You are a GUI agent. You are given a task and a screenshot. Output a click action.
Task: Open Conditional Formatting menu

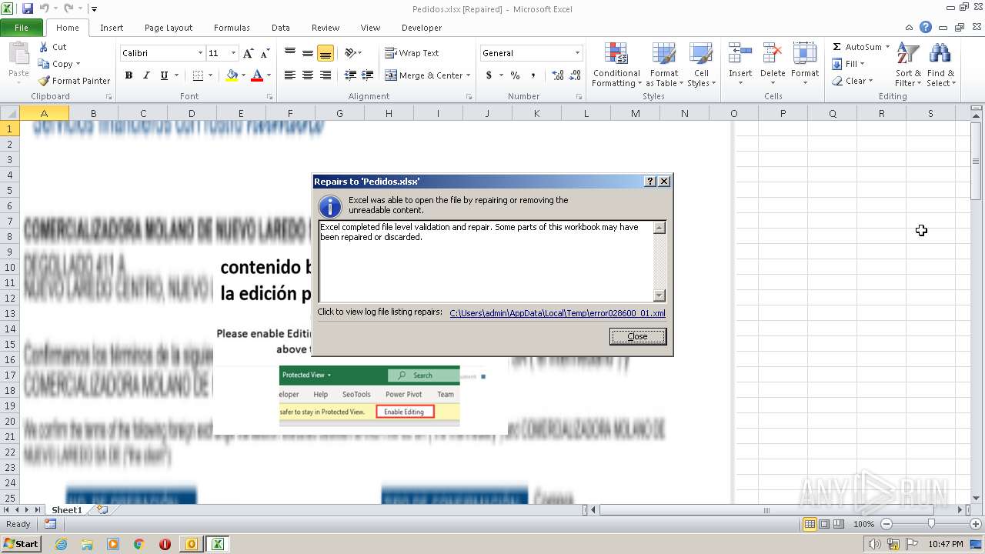coord(616,65)
